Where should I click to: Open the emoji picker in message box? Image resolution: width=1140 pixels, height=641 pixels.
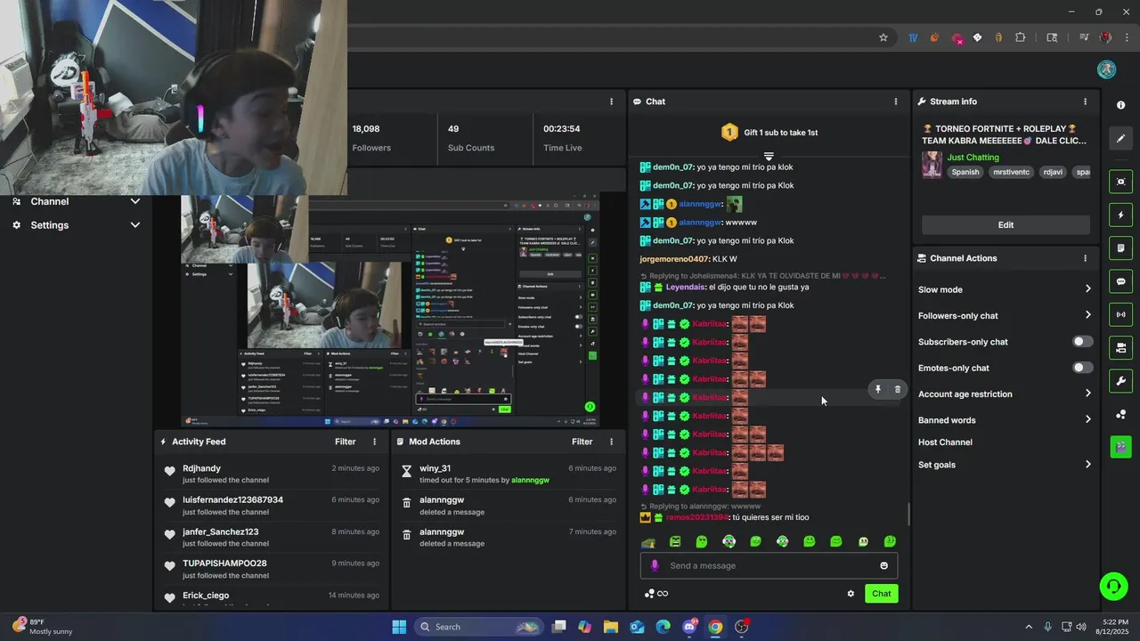(883, 565)
